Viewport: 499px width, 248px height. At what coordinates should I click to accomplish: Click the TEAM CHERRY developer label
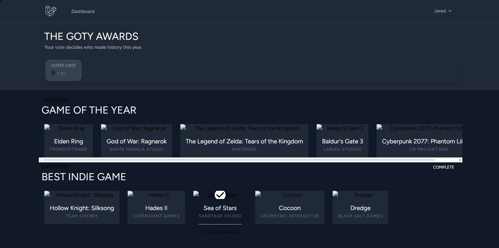[x=82, y=216]
